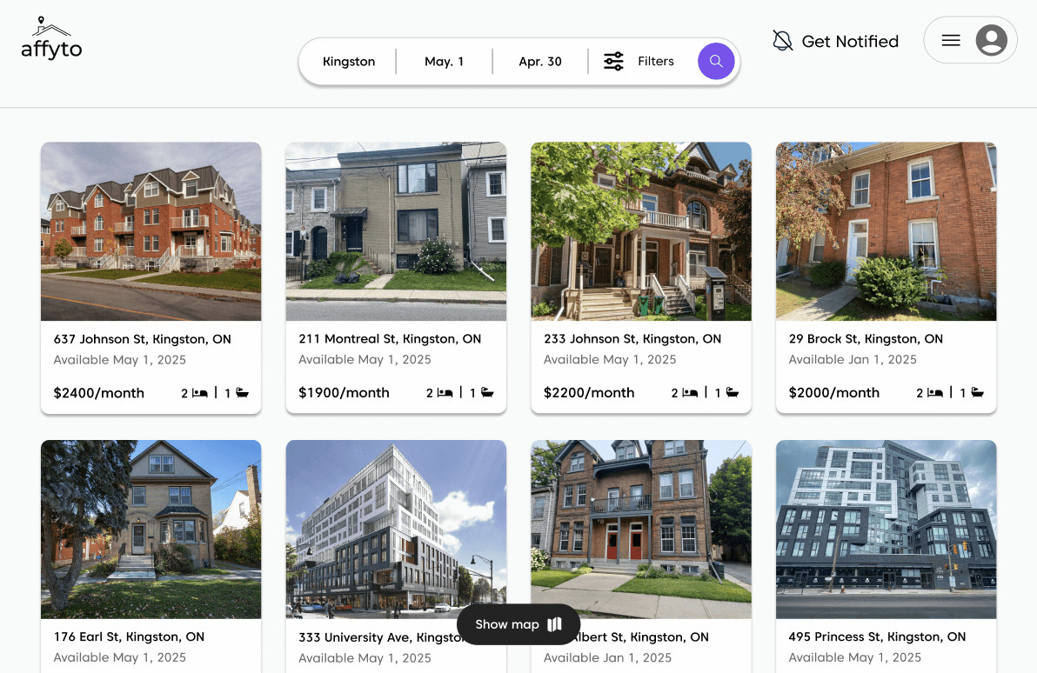Open the Filters sliders icon
Screen dimensions: 1037x673
613,62
